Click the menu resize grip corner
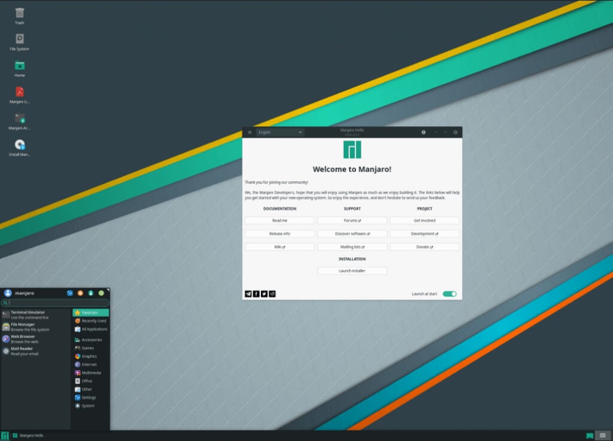This screenshot has width=613, height=441. [108, 290]
